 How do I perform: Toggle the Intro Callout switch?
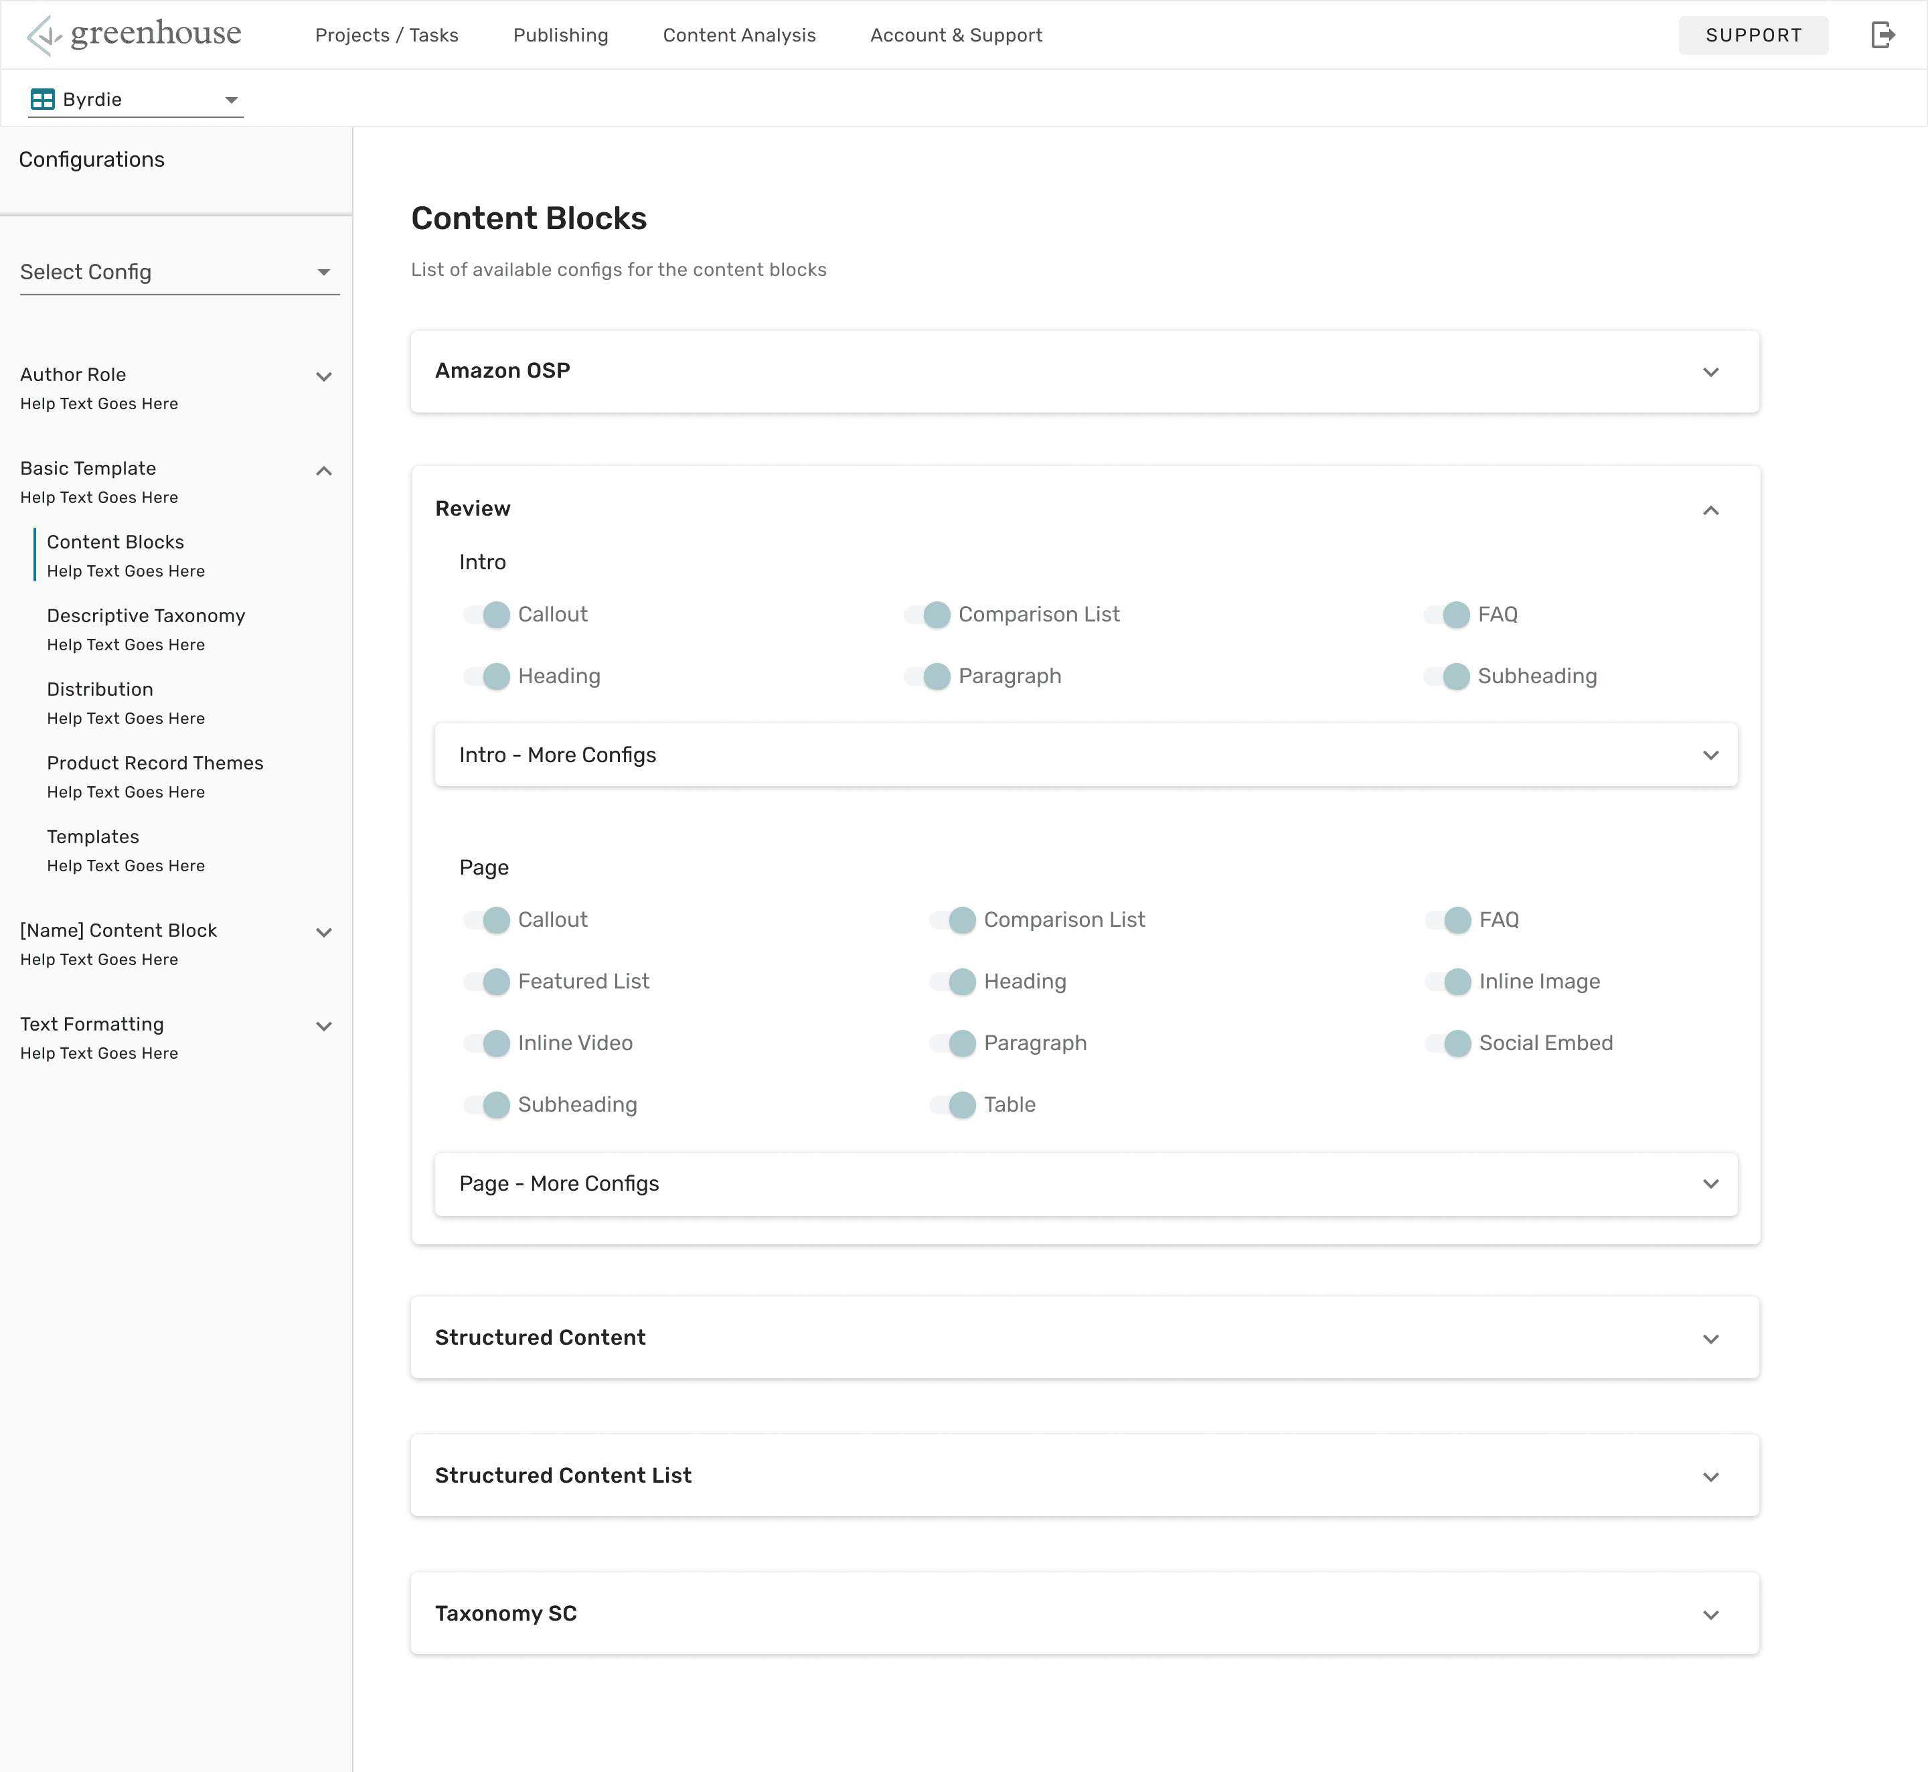point(488,615)
